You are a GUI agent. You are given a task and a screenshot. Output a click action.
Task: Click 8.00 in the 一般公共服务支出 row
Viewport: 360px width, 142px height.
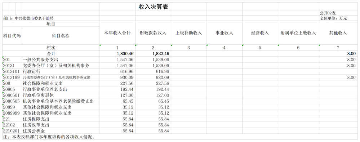point(351,60)
